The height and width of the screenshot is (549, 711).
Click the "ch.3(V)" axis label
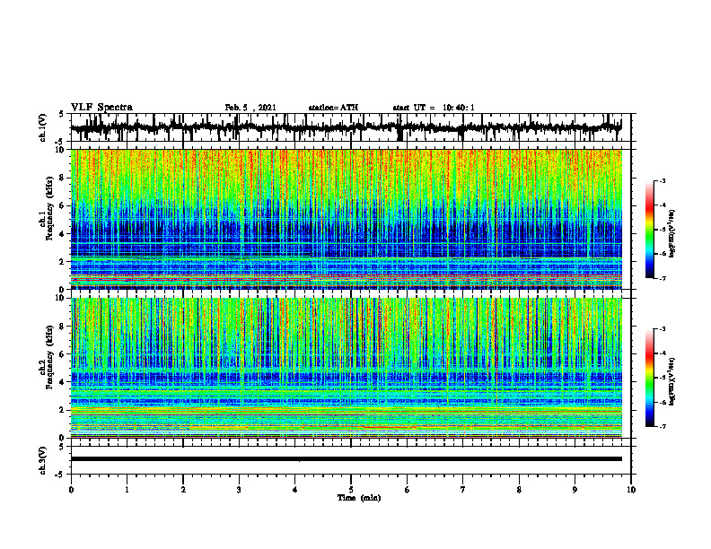[x=43, y=460]
